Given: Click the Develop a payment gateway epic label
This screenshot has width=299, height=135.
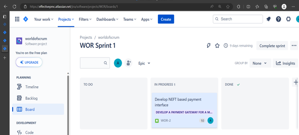Looking at the screenshot, I should pyautogui.click(x=184, y=112).
